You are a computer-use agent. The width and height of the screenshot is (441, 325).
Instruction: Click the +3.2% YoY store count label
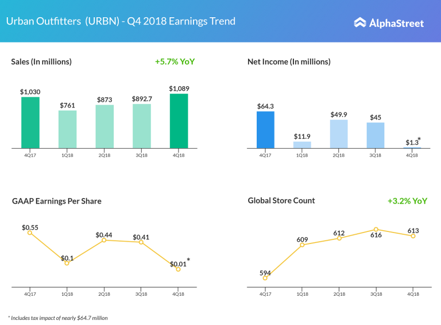[407, 201]
